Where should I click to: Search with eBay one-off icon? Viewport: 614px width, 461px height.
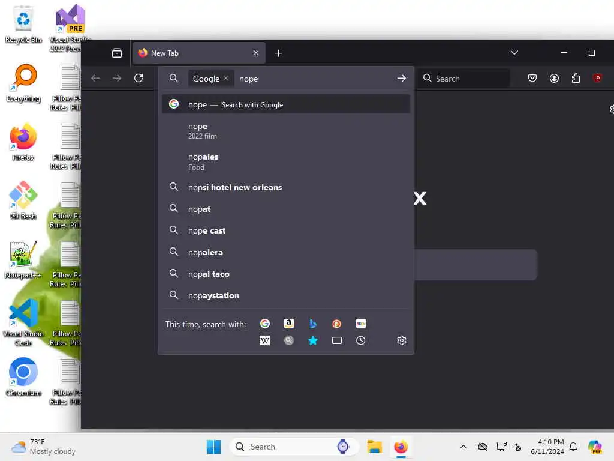click(x=360, y=324)
